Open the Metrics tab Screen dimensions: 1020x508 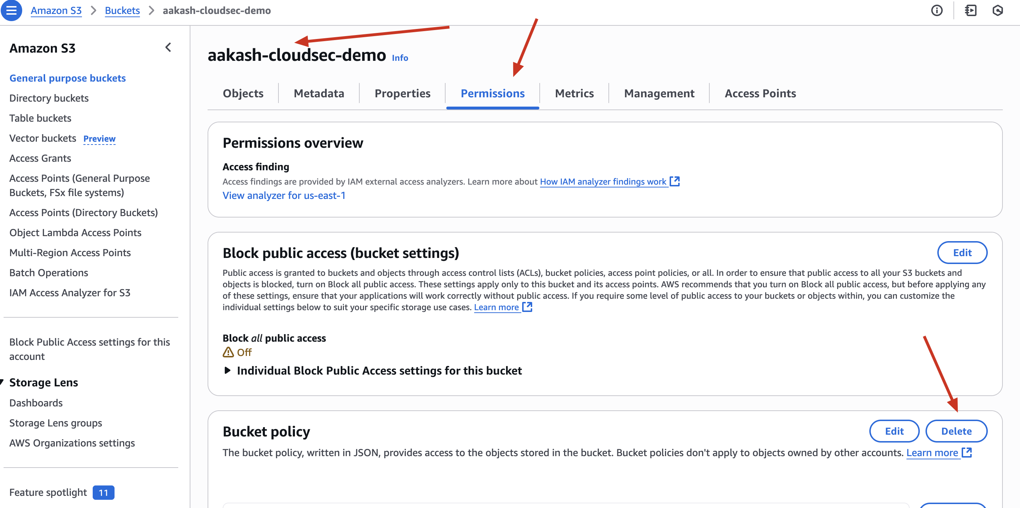pos(574,93)
